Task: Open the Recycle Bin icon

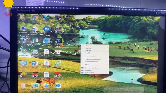Action: pyautogui.click(x=23, y=53)
